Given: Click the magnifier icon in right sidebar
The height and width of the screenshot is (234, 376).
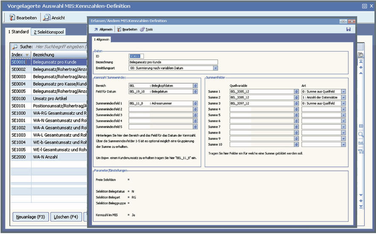Looking at the screenshot, I should 361,135.
